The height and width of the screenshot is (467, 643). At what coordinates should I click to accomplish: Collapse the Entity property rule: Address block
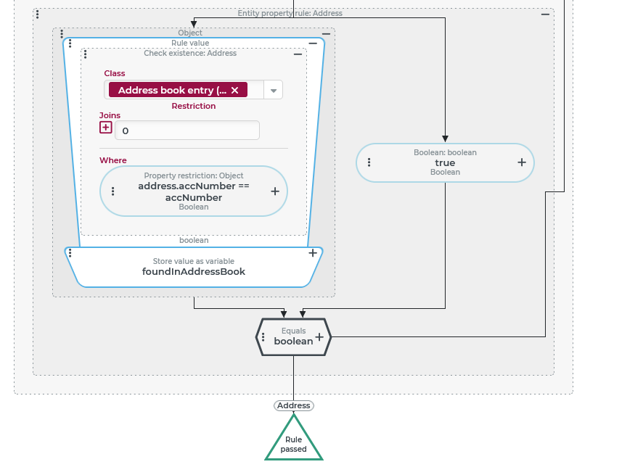pos(545,14)
